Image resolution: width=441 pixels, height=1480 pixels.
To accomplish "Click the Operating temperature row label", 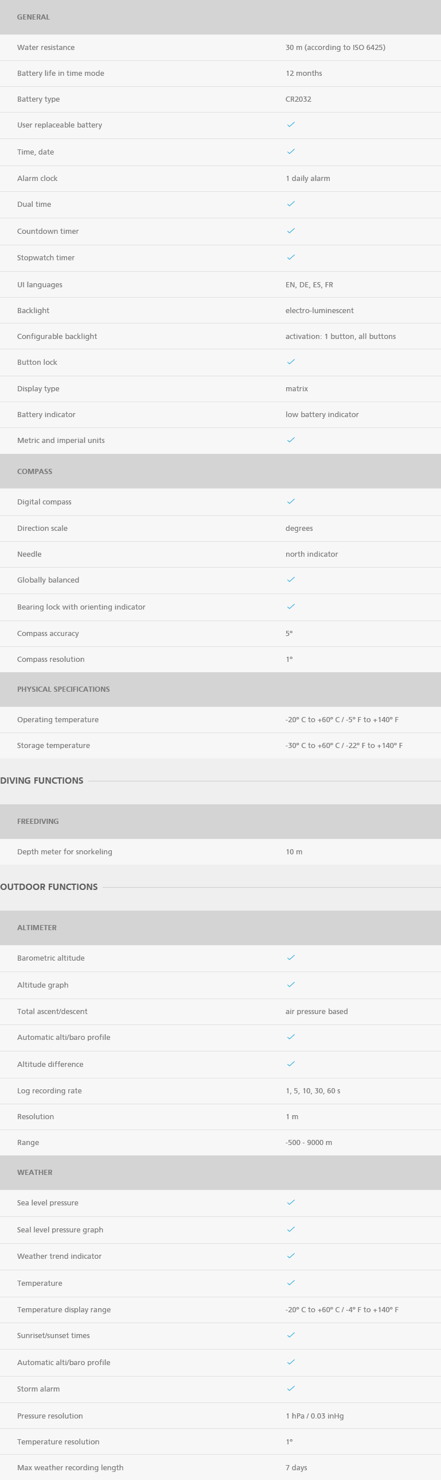I will [58, 720].
